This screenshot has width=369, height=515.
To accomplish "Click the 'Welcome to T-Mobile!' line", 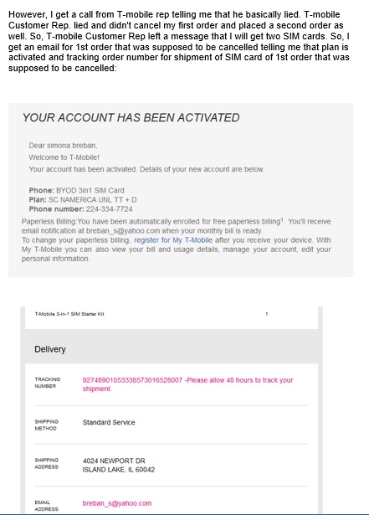I will (x=64, y=157).
